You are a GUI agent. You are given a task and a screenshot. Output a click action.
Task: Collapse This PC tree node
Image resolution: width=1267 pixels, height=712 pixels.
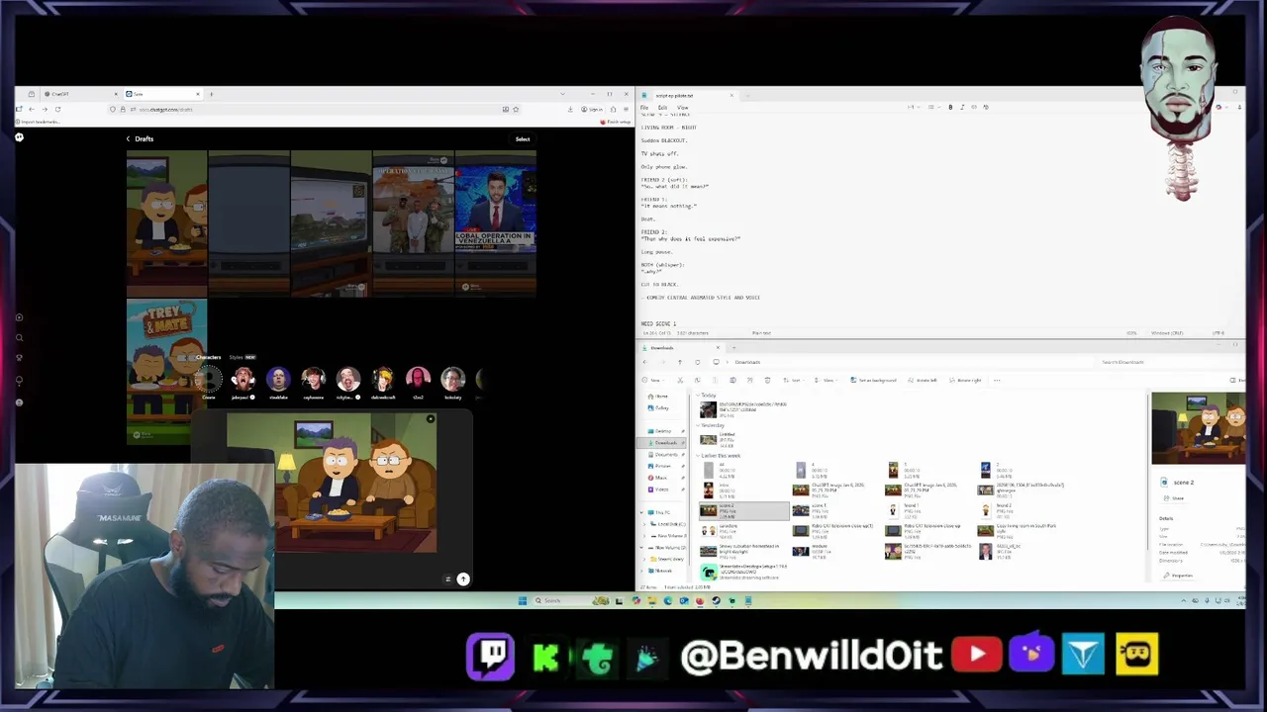coord(641,512)
